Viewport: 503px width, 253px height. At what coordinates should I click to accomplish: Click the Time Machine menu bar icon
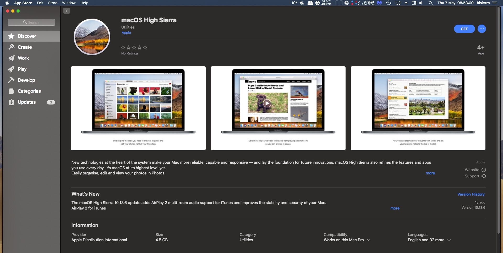pos(389,3)
